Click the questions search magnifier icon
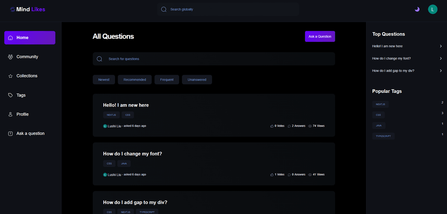The width and height of the screenshot is (447, 214). click(x=99, y=59)
